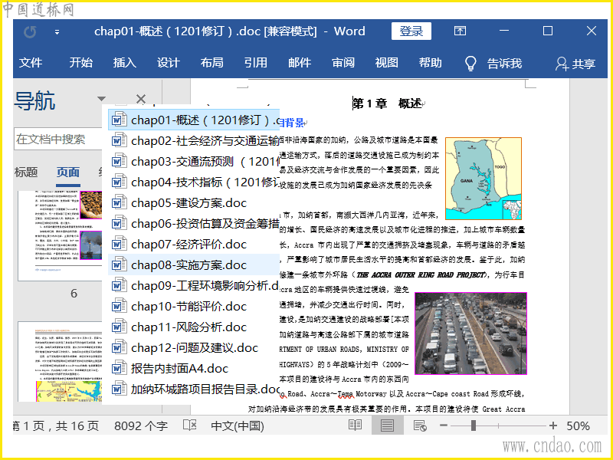Image resolution: width=613 pixels, height=460 pixels.
Task: Switch to the 视图 ribbon tab
Action: (387, 63)
